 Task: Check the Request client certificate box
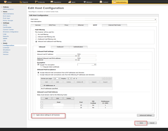(41, 66)
